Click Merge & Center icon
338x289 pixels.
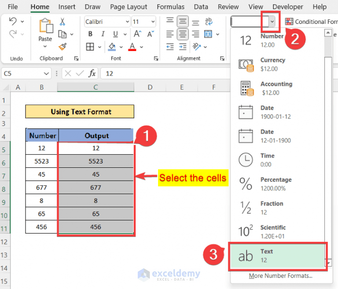tap(208, 34)
